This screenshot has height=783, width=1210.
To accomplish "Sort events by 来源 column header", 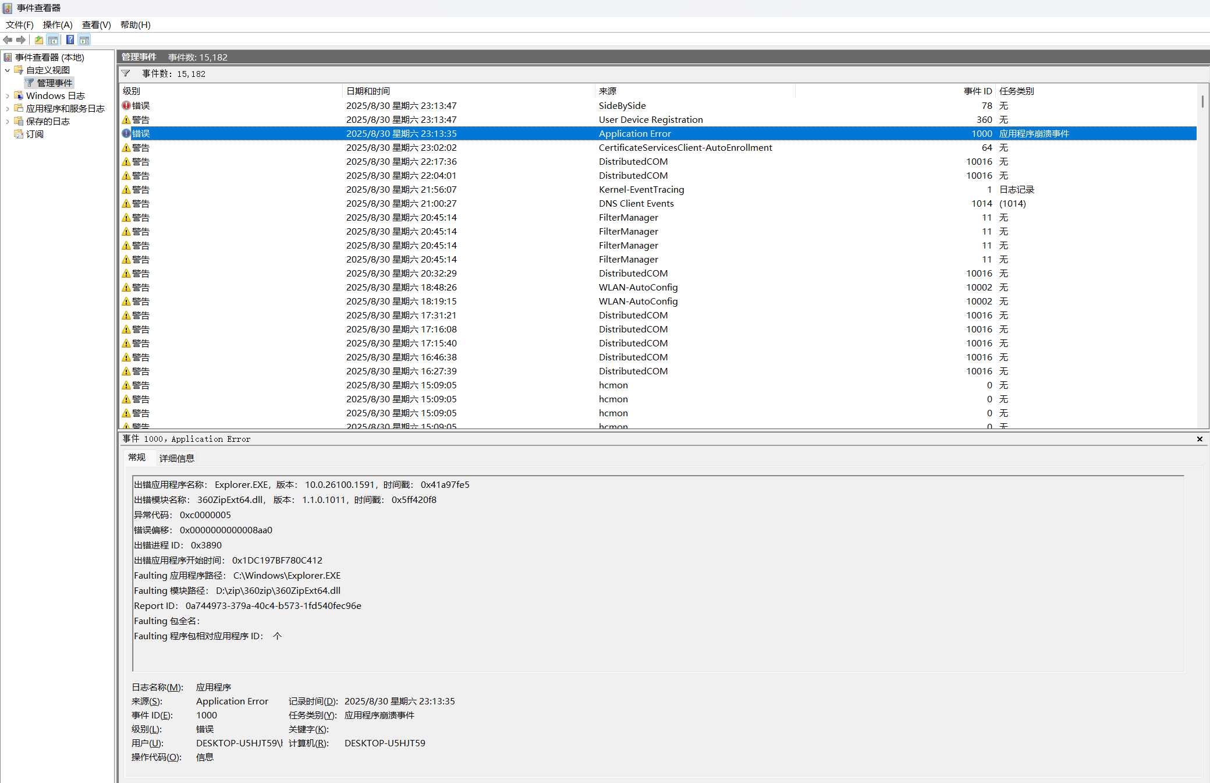I will [x=607, y=91].
